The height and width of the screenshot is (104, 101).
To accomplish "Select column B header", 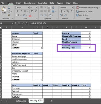I will [22, 27].
